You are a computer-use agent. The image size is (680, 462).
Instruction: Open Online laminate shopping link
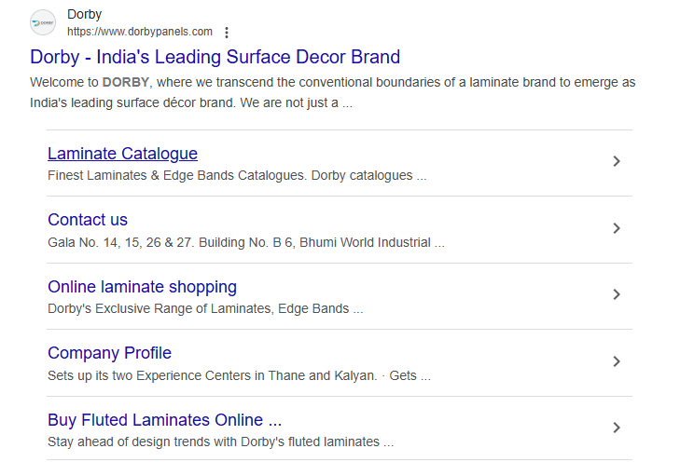[142, 287]
